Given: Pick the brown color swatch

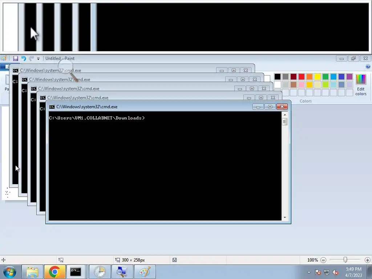Looking at the screenshot, I should coord(294,85).
